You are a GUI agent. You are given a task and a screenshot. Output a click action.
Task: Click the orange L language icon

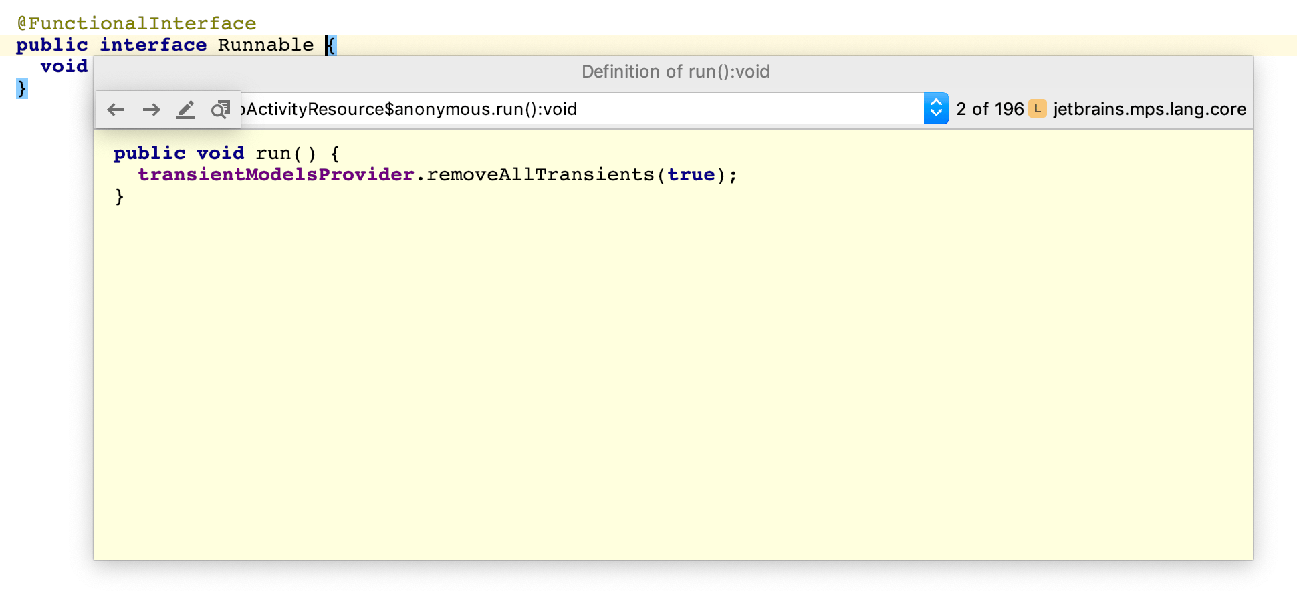[x=1037, y=109]
